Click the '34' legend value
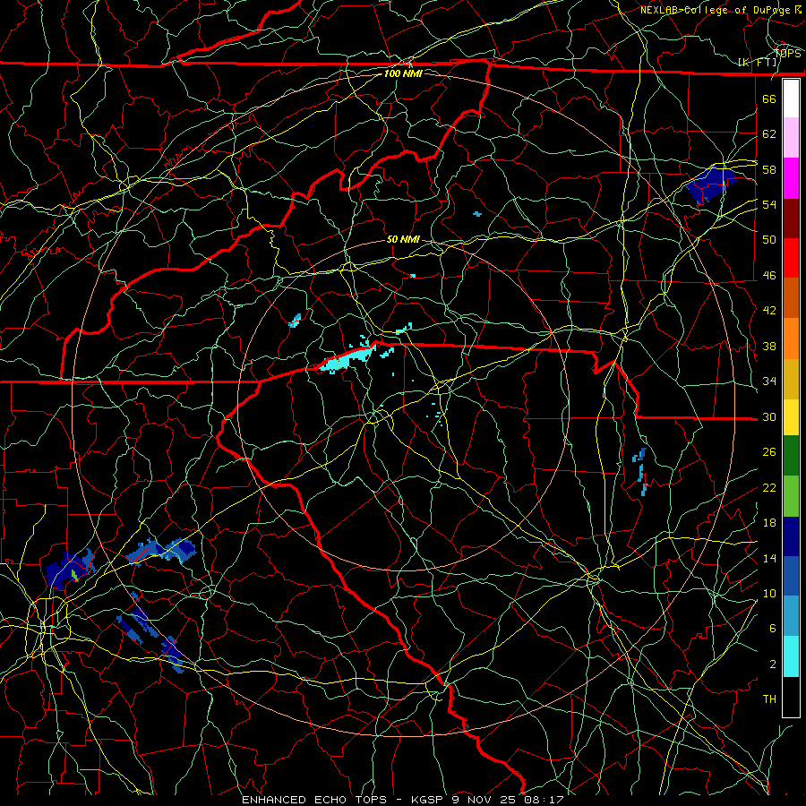Viewport: 806px width, 806px height. (x=769, y=382)
